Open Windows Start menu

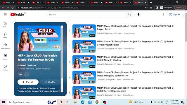[x=4, y=102]
